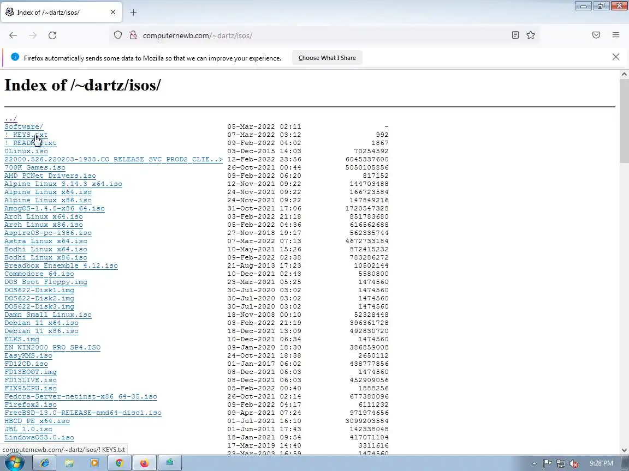Screen dimensions: 629x471
Task: Download HBCD_PE_x64.iso
Action: 37,421
